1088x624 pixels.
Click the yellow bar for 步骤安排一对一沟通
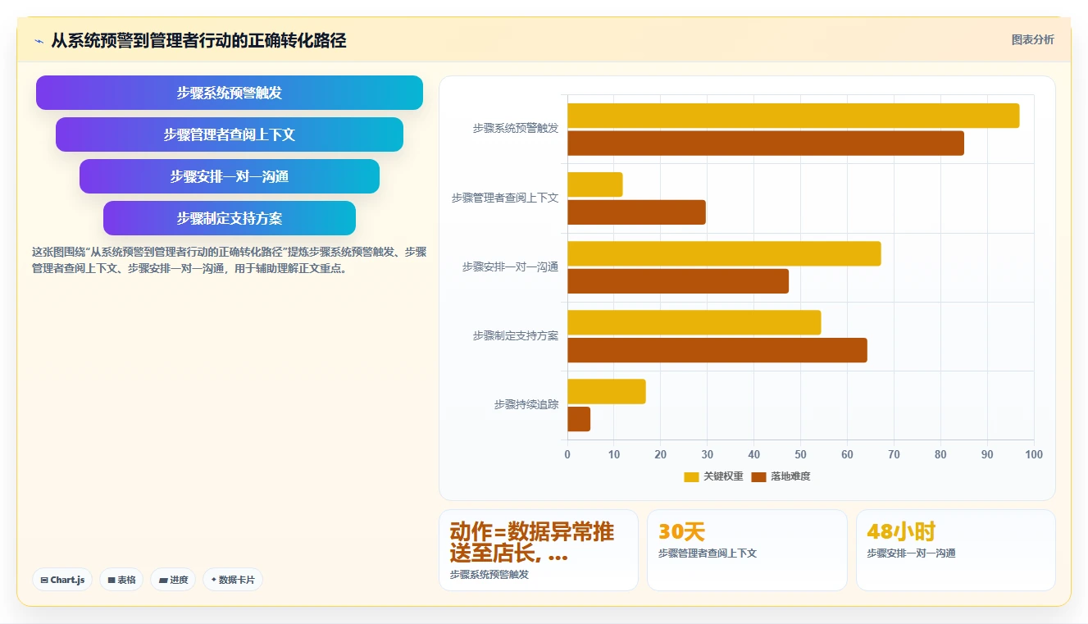click(x=724, y=253)
